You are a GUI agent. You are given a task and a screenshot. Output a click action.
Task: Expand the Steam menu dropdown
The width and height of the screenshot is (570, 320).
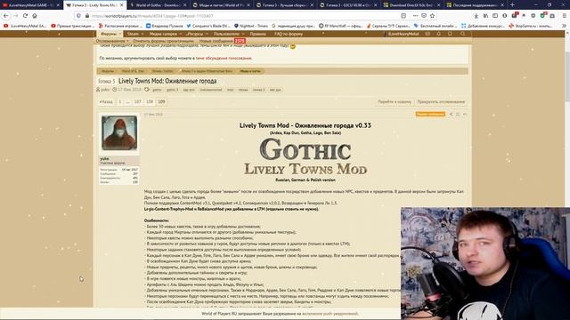coord(142,34)
